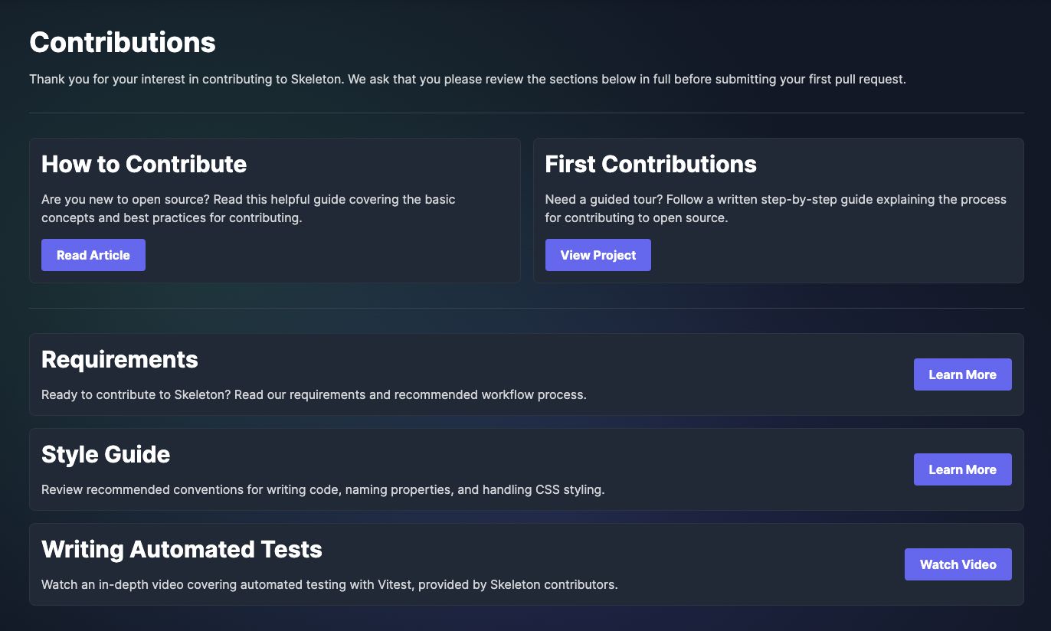Click the Contributions page title

(x=123, y=43)
